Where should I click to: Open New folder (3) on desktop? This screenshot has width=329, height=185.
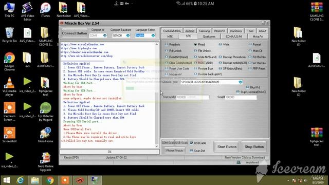298,36
